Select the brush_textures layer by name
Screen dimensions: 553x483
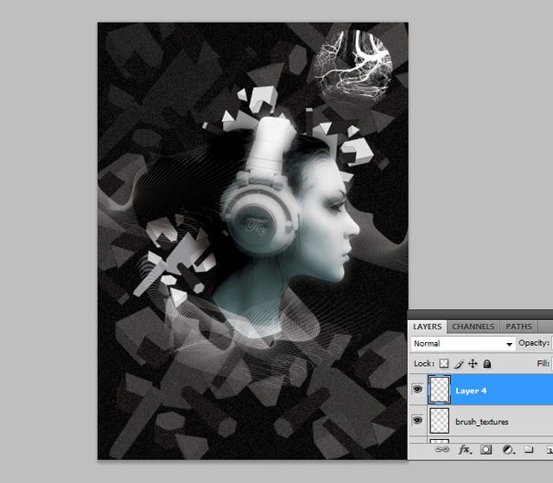(482, 422)
